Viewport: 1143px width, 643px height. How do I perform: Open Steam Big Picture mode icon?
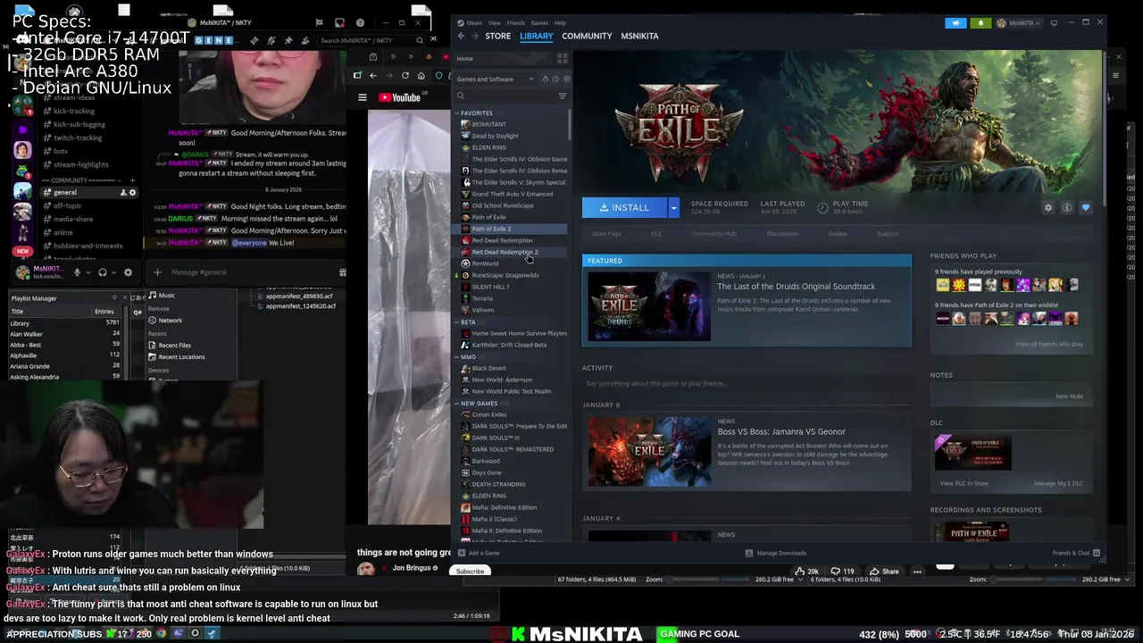pos(1054,22)
